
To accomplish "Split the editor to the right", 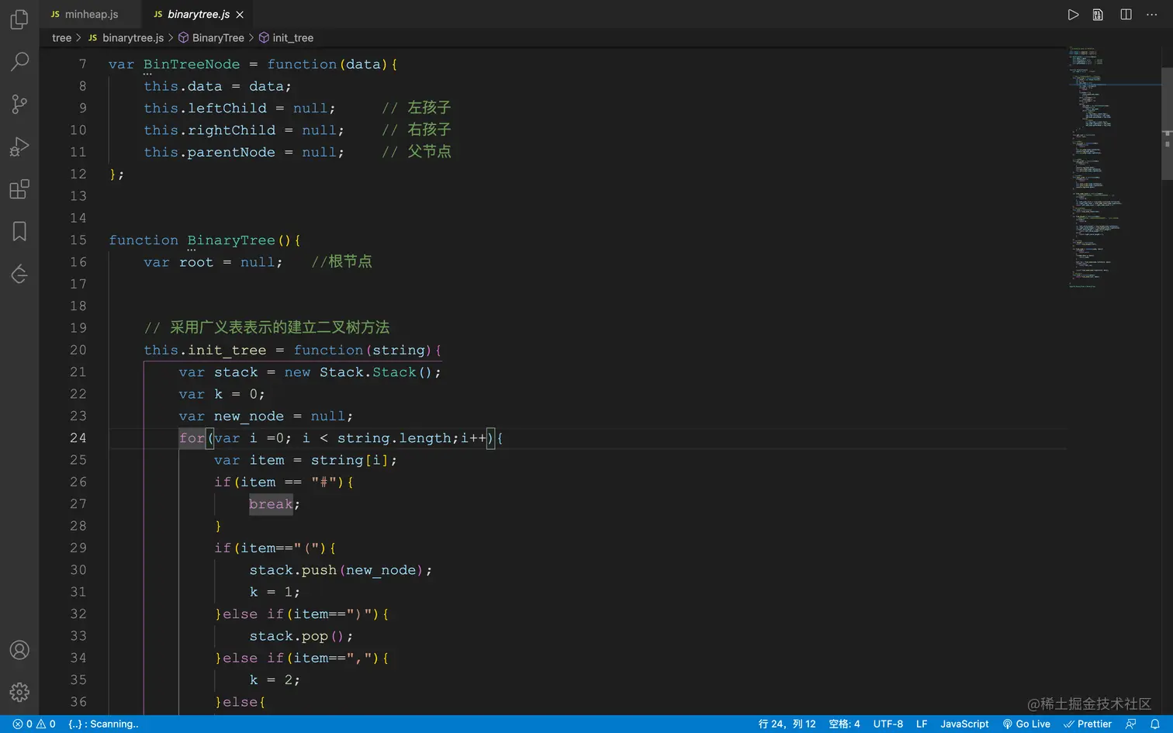I will [x=1126, y=15].
